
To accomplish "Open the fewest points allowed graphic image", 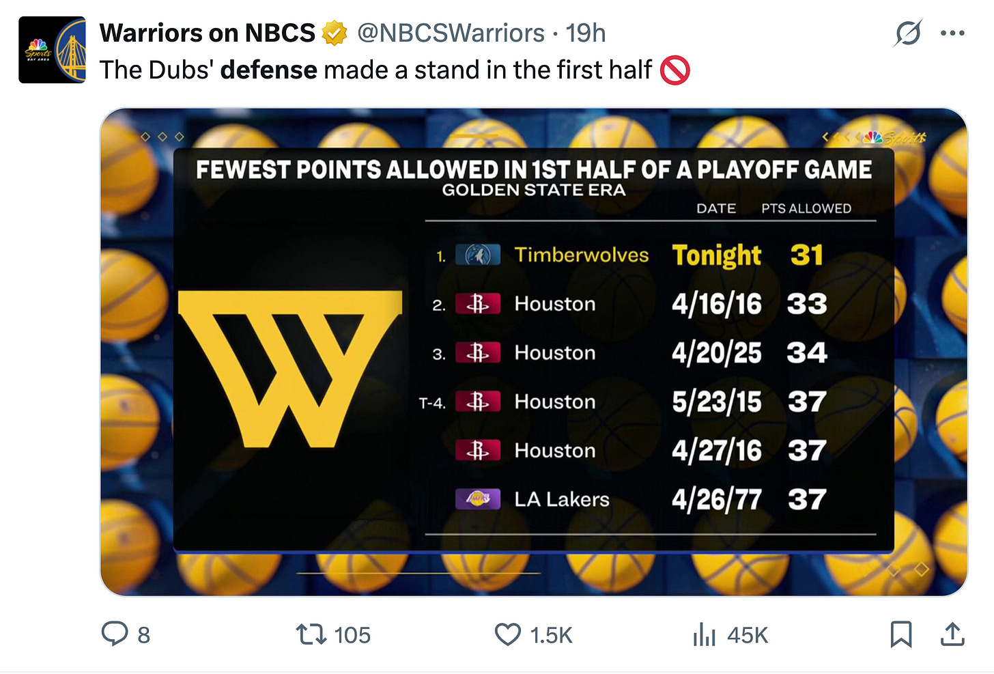I will [534, 352].
